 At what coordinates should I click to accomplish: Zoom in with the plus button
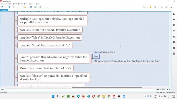tap(167, 90)
